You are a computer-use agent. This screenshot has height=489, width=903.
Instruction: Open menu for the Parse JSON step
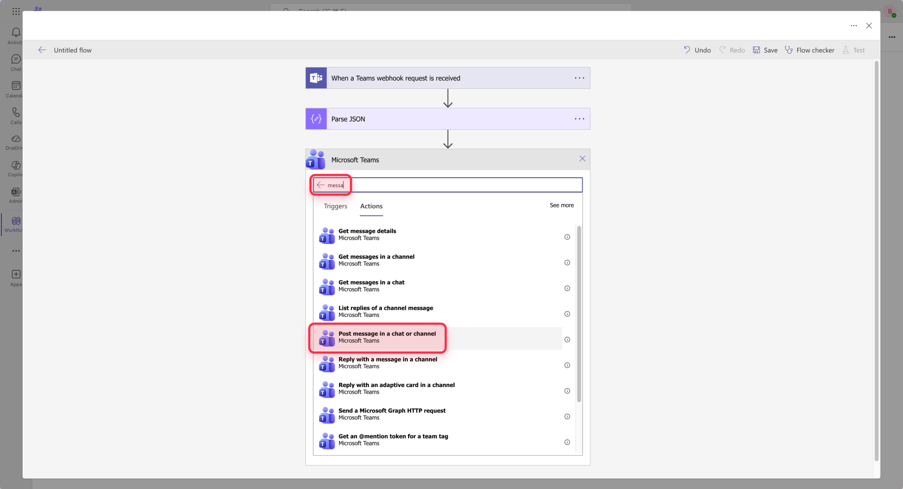[579, 119]
